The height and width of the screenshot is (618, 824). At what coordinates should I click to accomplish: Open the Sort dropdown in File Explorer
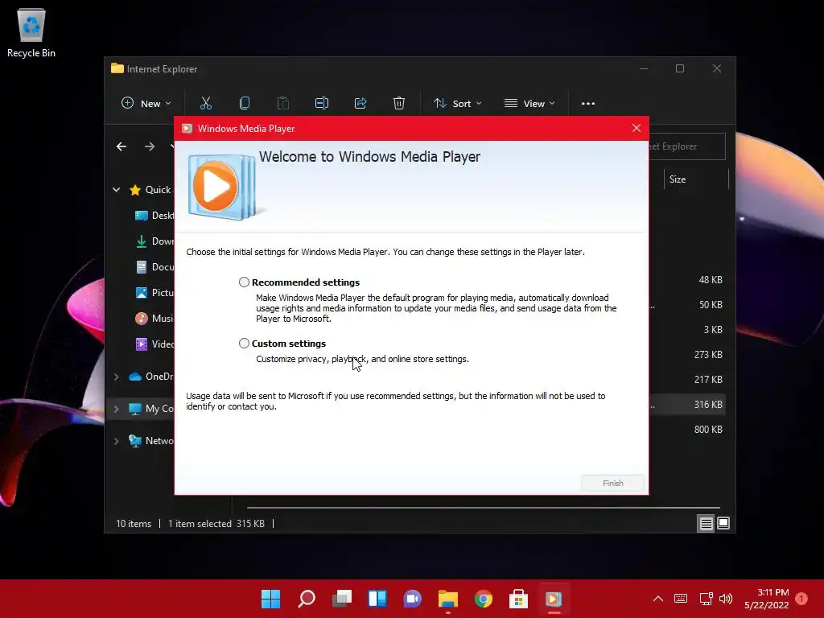click(457, 104)
